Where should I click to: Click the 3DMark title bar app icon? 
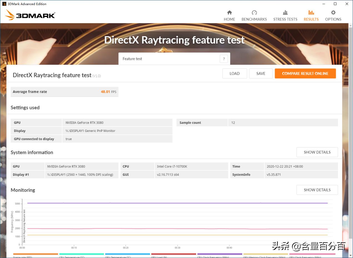coord(4,4)
